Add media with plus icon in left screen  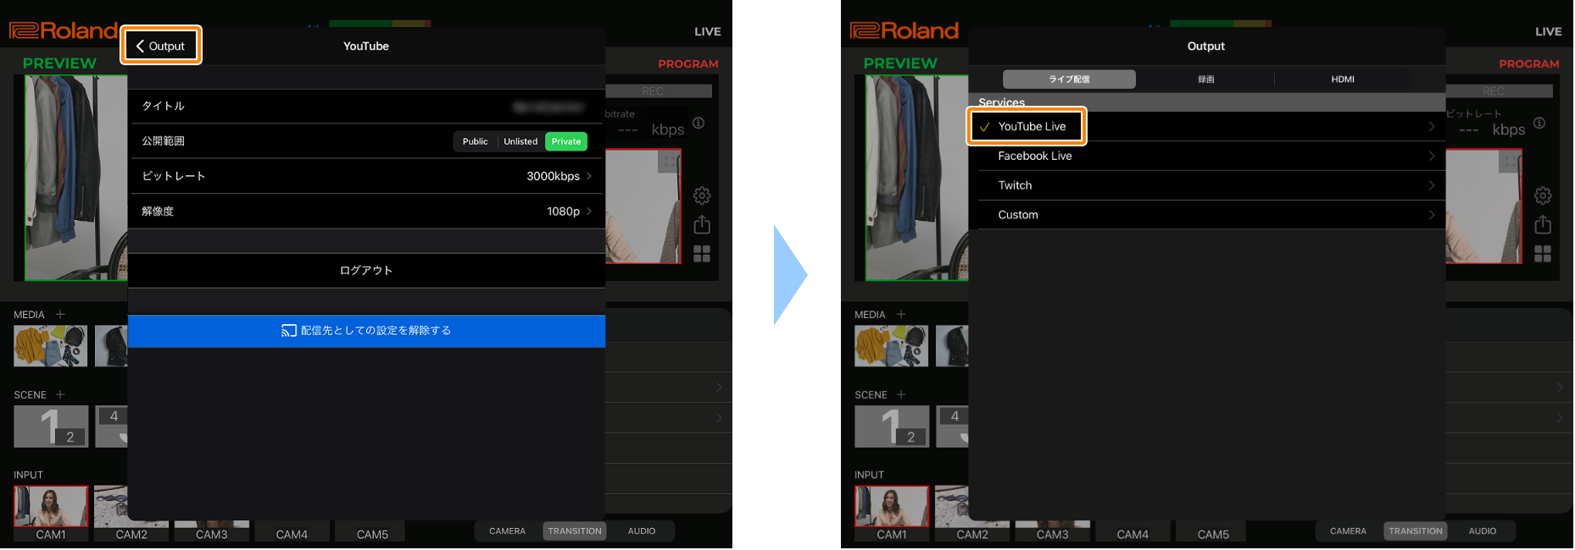(60, 314)
